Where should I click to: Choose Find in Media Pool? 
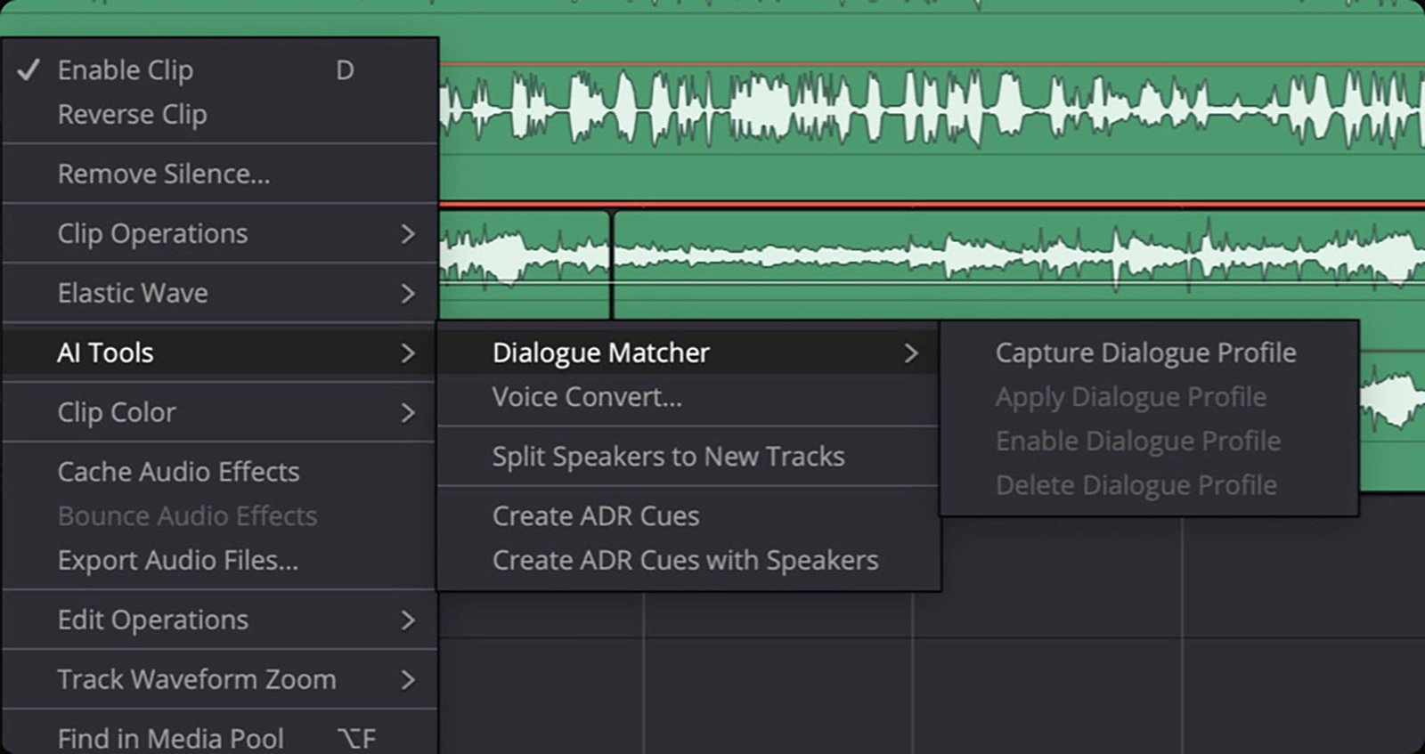click(170, 738)
